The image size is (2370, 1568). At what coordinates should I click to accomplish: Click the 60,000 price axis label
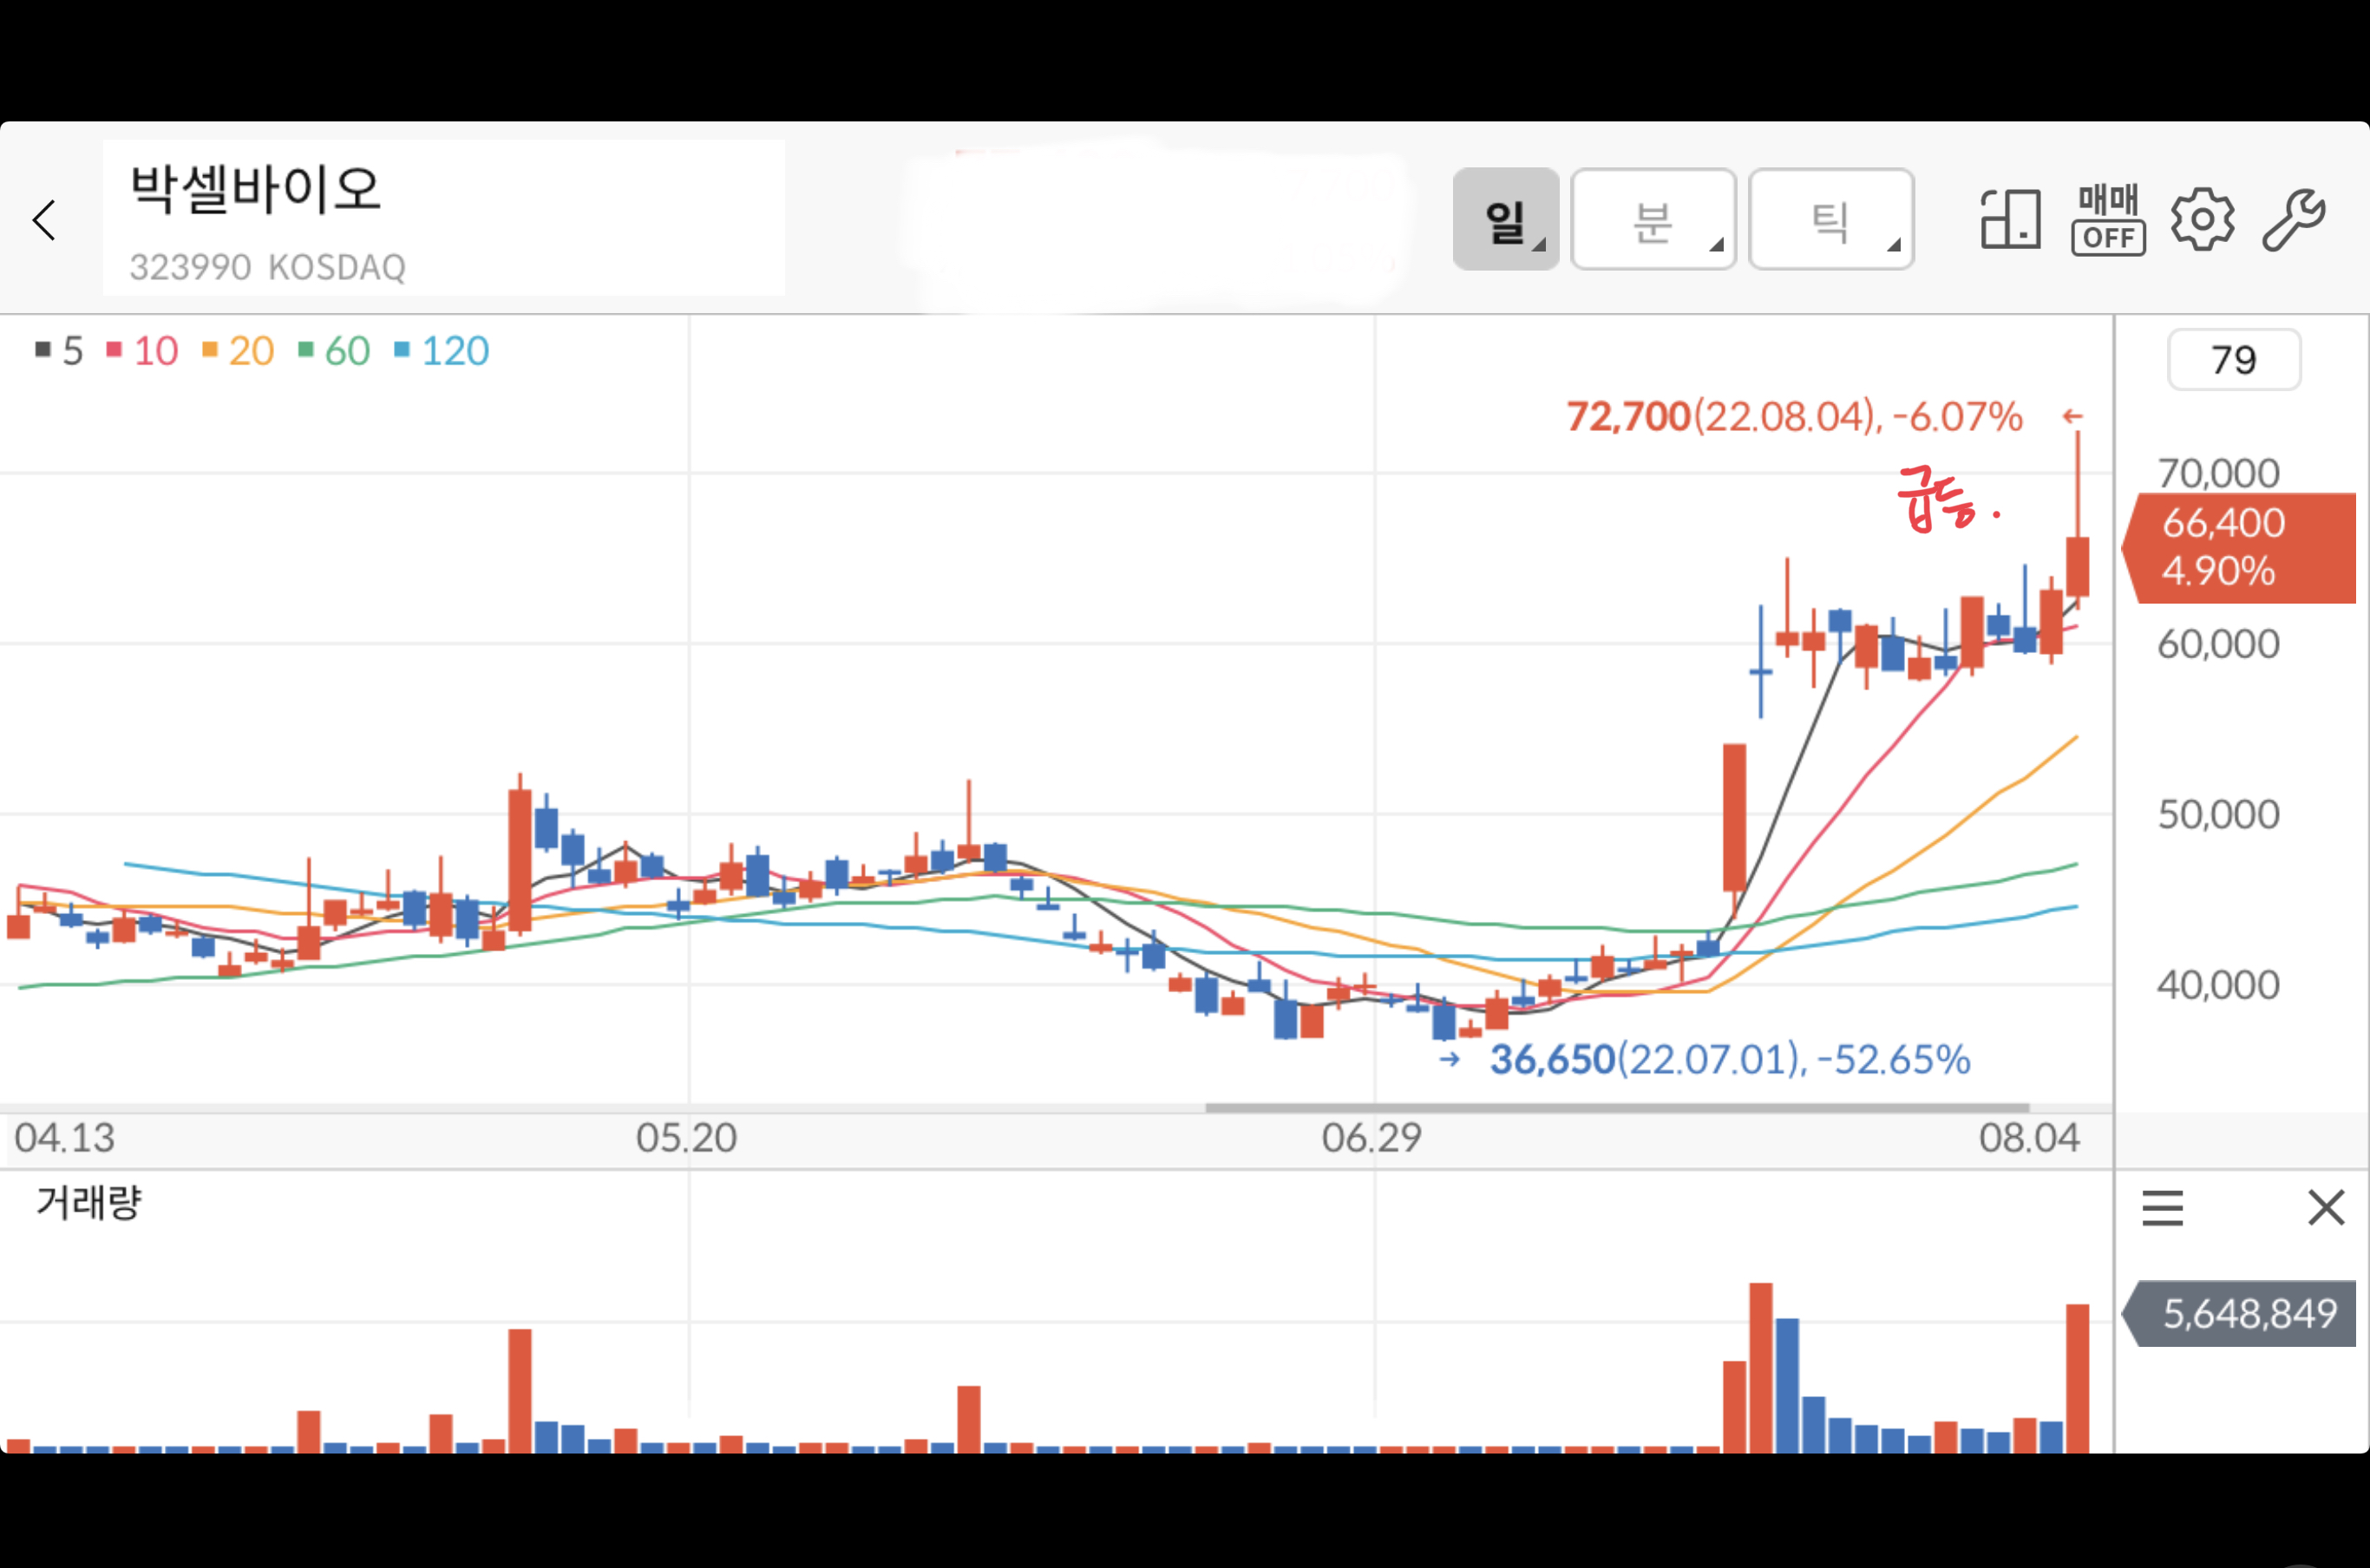tap(2218, 644)
